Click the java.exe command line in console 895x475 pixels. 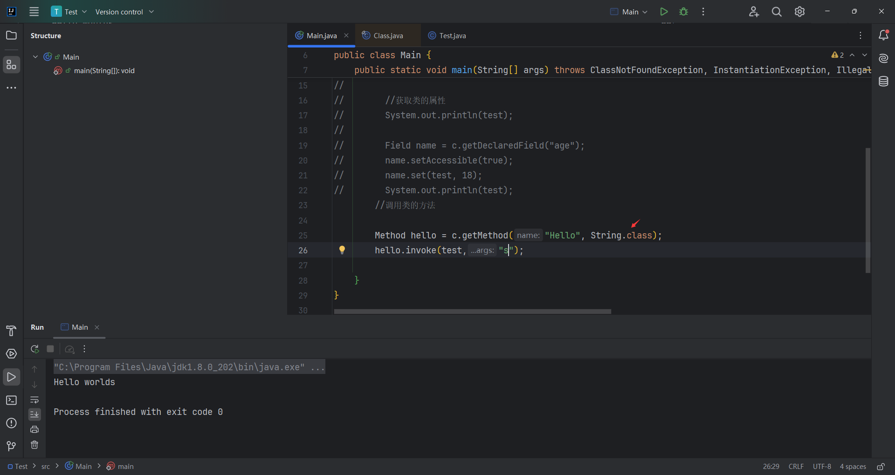coord(189,367)
